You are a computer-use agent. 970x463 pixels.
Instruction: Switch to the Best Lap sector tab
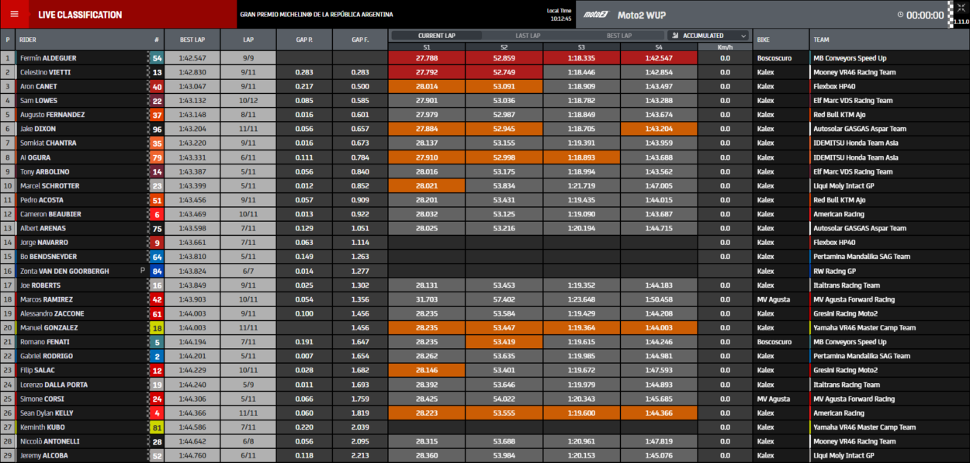click(x=618, y=36)
